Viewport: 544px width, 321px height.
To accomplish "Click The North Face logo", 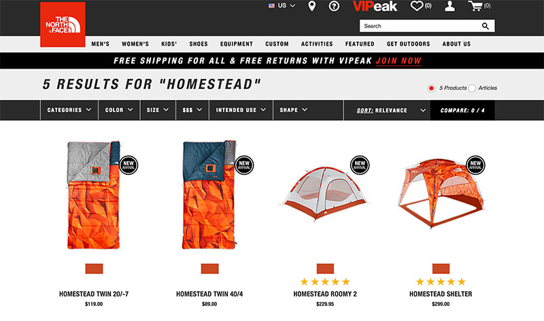I will [63, 24].
